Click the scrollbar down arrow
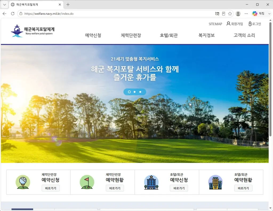273x211 pixels. click(270, 208)
